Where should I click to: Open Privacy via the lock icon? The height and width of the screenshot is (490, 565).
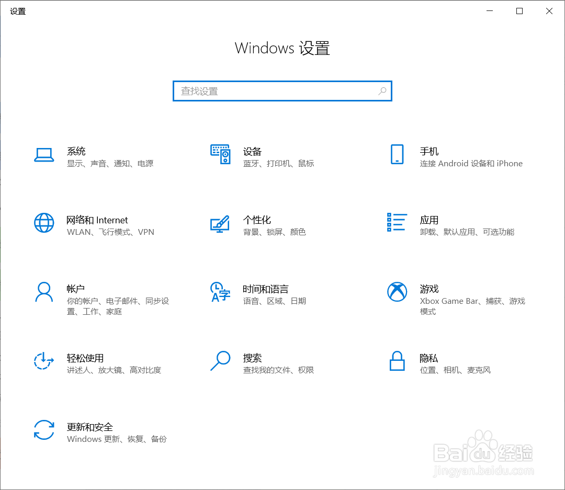tap(397, 361)
